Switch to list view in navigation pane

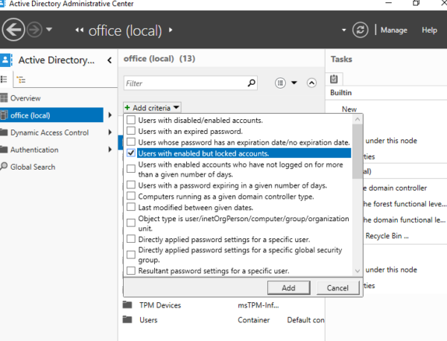pyautogui.click(x=4, y=80)
